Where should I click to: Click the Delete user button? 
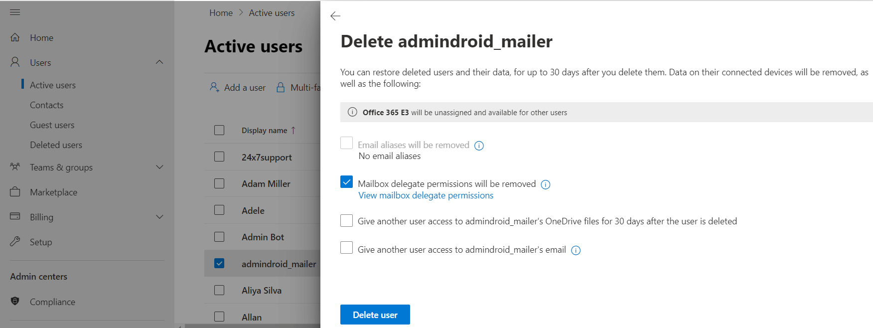pyautogui.click(x=375, y=315)
